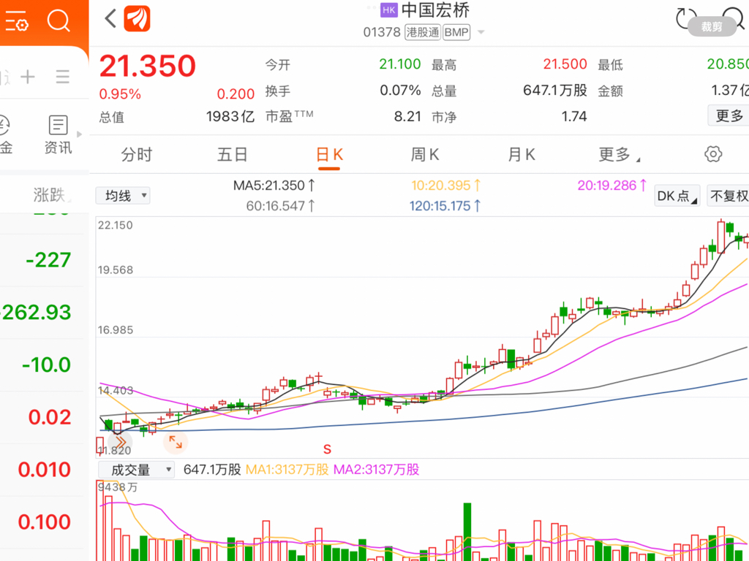Image resolution: width=749 pixels, height=561 pixels.
Task: Switch to the 五日 tab
Action: (232, 155)
